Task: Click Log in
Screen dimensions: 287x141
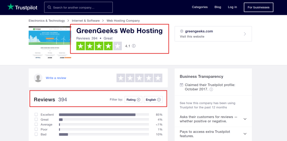Action: point(232,7)
